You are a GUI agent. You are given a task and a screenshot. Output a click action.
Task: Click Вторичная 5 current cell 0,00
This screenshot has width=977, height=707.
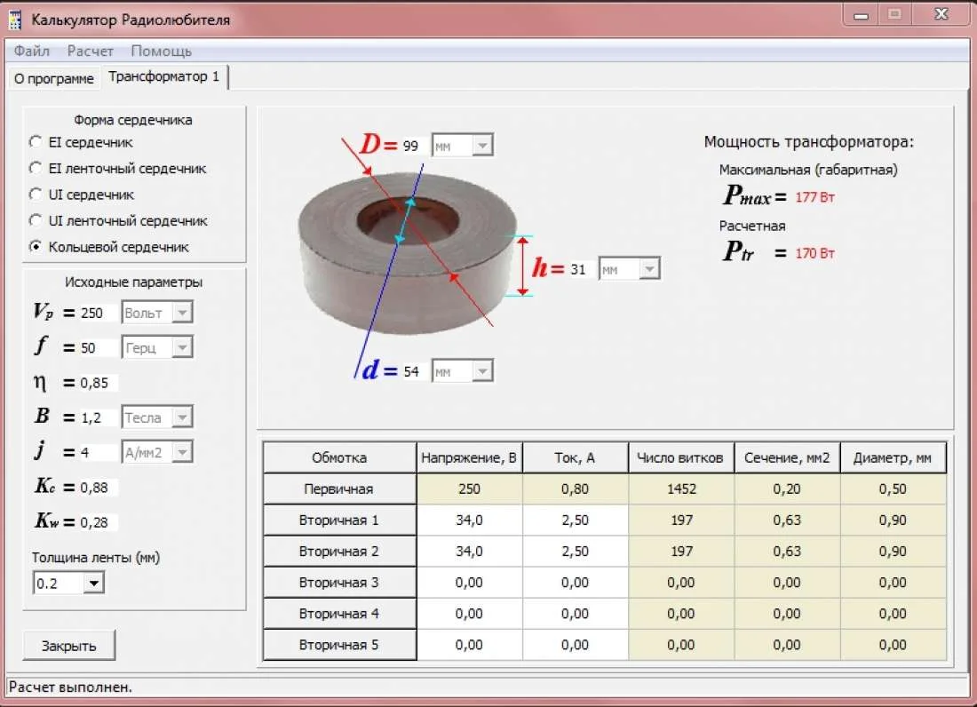click(576, 645)
